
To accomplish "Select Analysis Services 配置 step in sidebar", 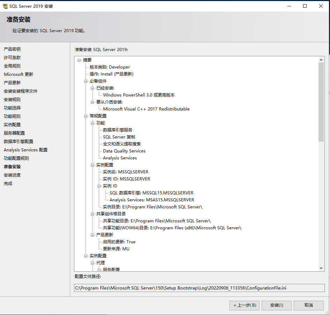I will pos(25,150).
